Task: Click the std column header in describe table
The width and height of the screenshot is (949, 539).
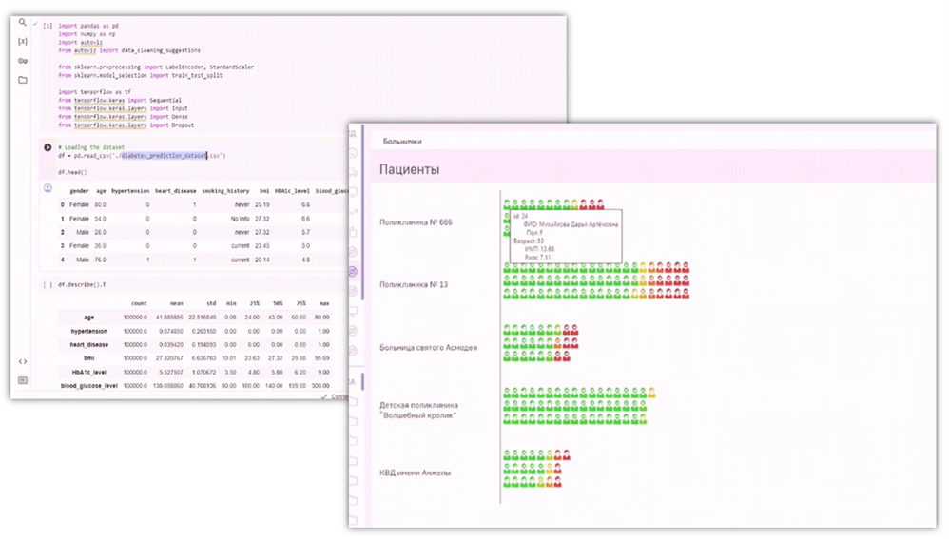Action: (x=211, y=303)
